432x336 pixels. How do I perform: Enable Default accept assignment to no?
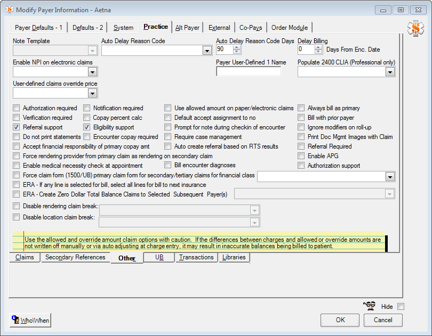tap(167, 118)
